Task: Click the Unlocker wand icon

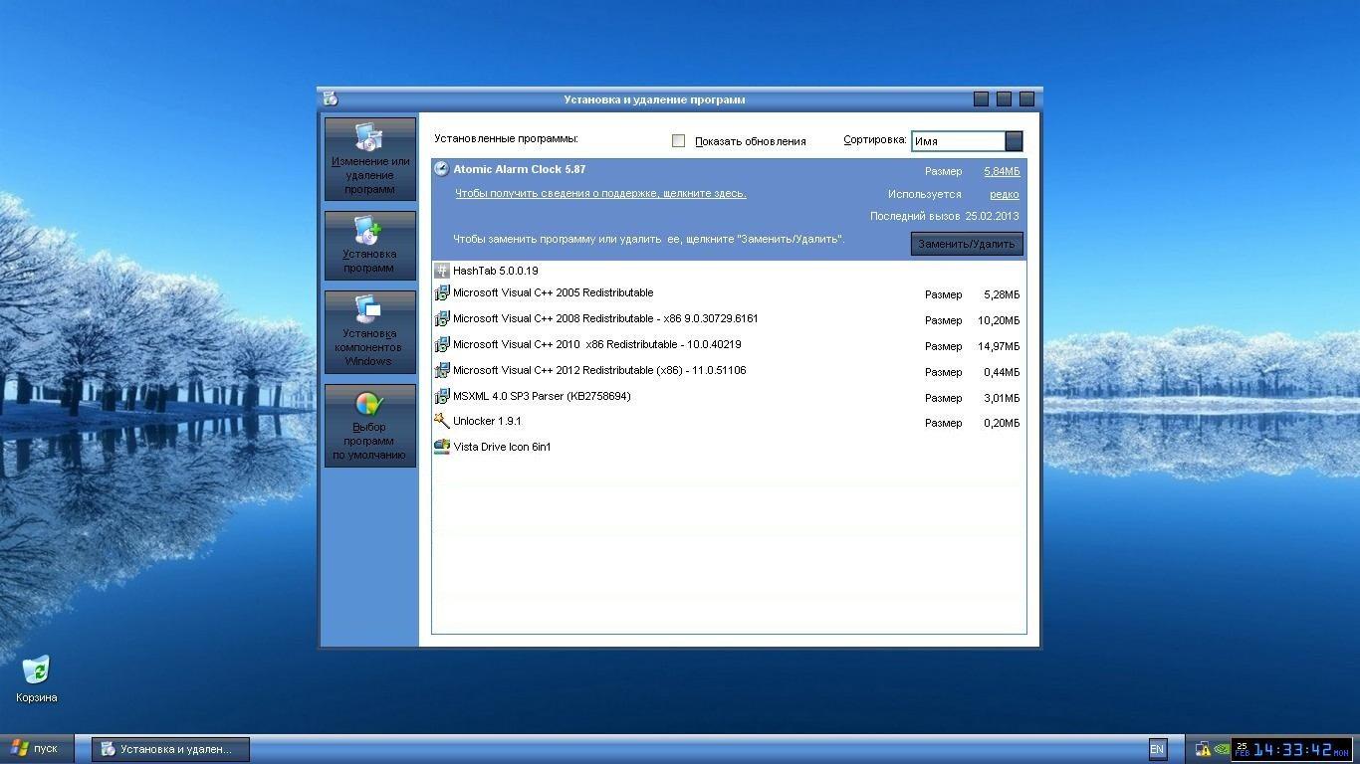Action: 442,422
